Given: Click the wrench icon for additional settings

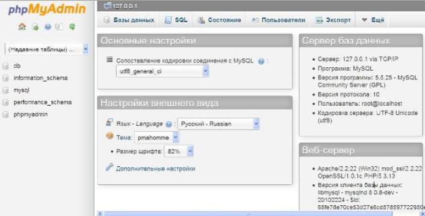Looking at the screenshot, I should click(x=110, y=167).
